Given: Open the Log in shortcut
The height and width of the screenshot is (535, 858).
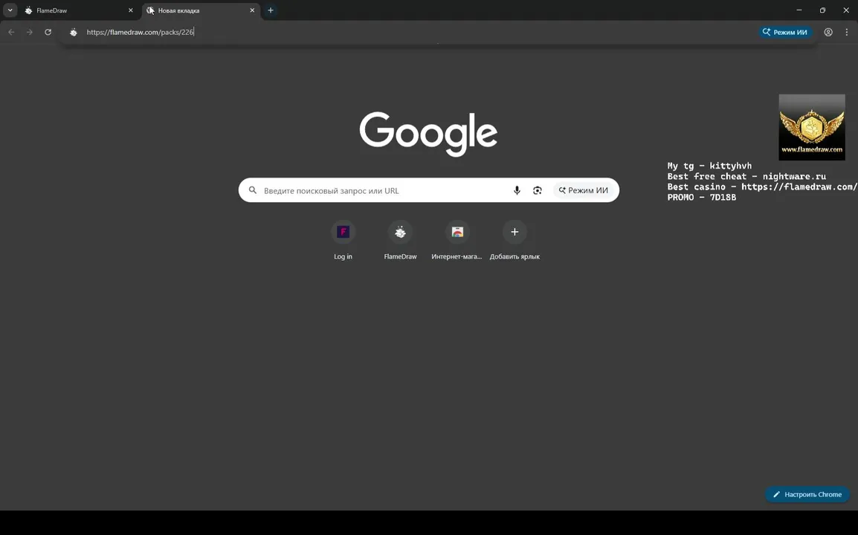Looking at the screenshot, I should 343,240.
